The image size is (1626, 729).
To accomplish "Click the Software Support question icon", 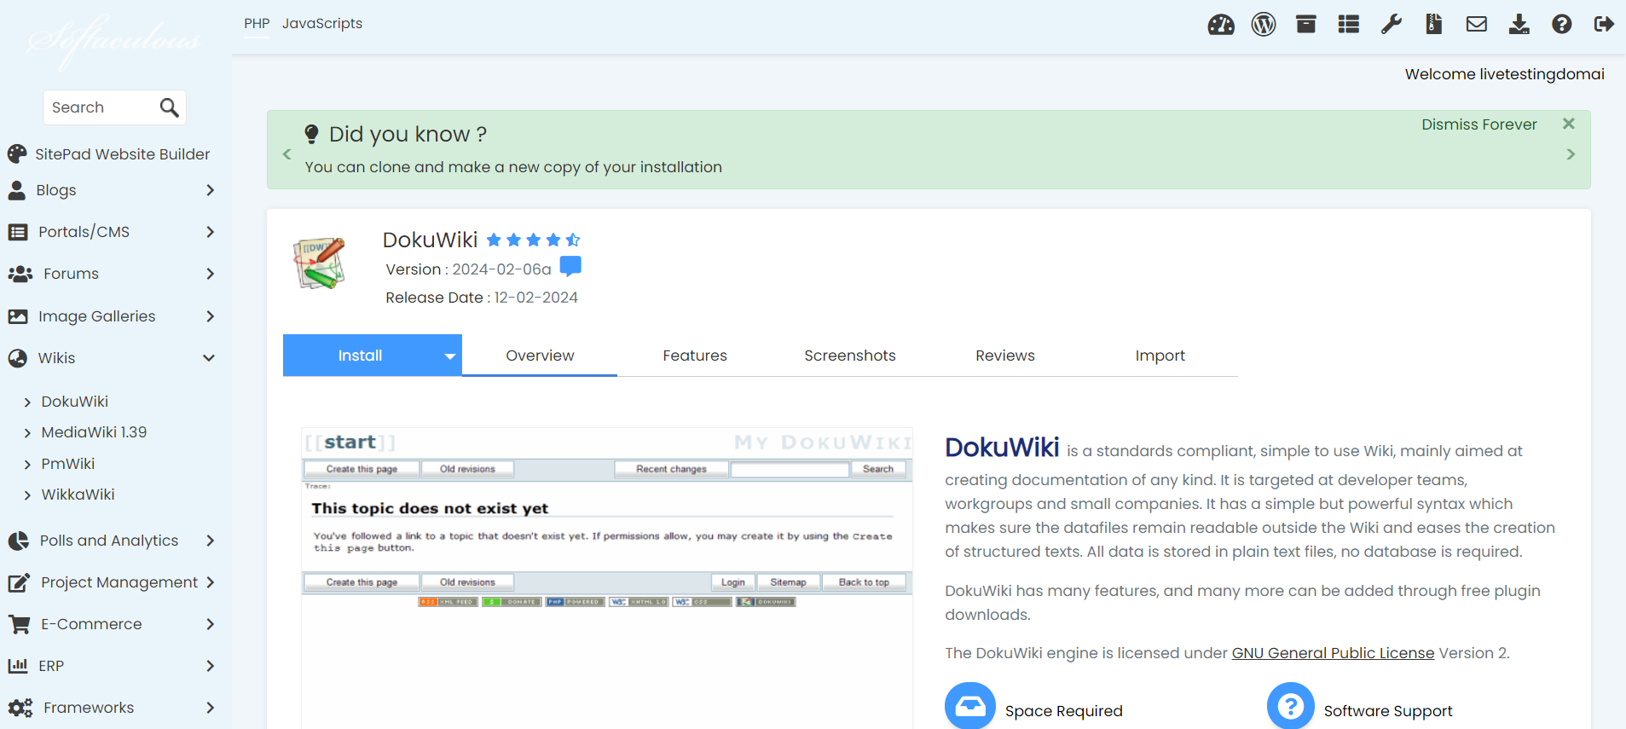I will (x=1291, y=707).
